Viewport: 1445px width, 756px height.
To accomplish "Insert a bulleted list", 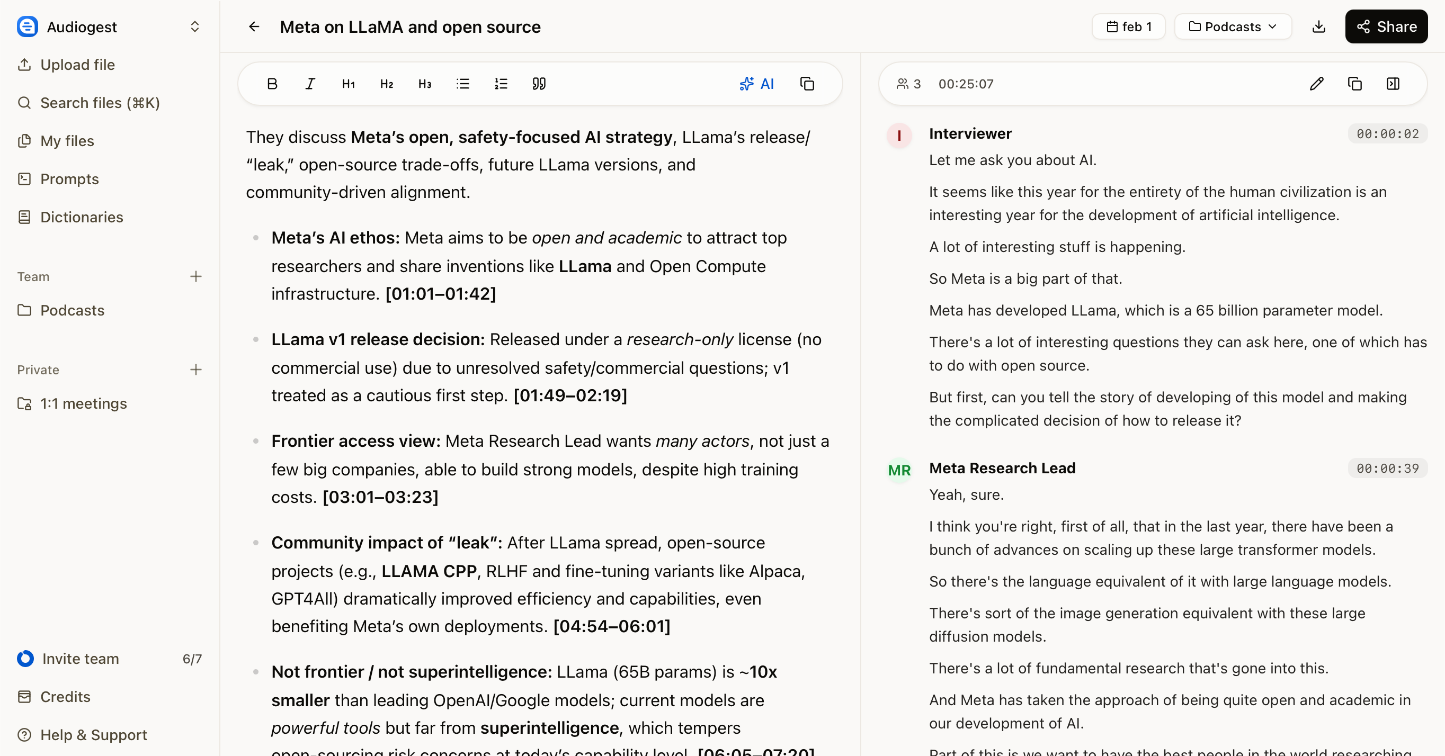I will point(463,84).
